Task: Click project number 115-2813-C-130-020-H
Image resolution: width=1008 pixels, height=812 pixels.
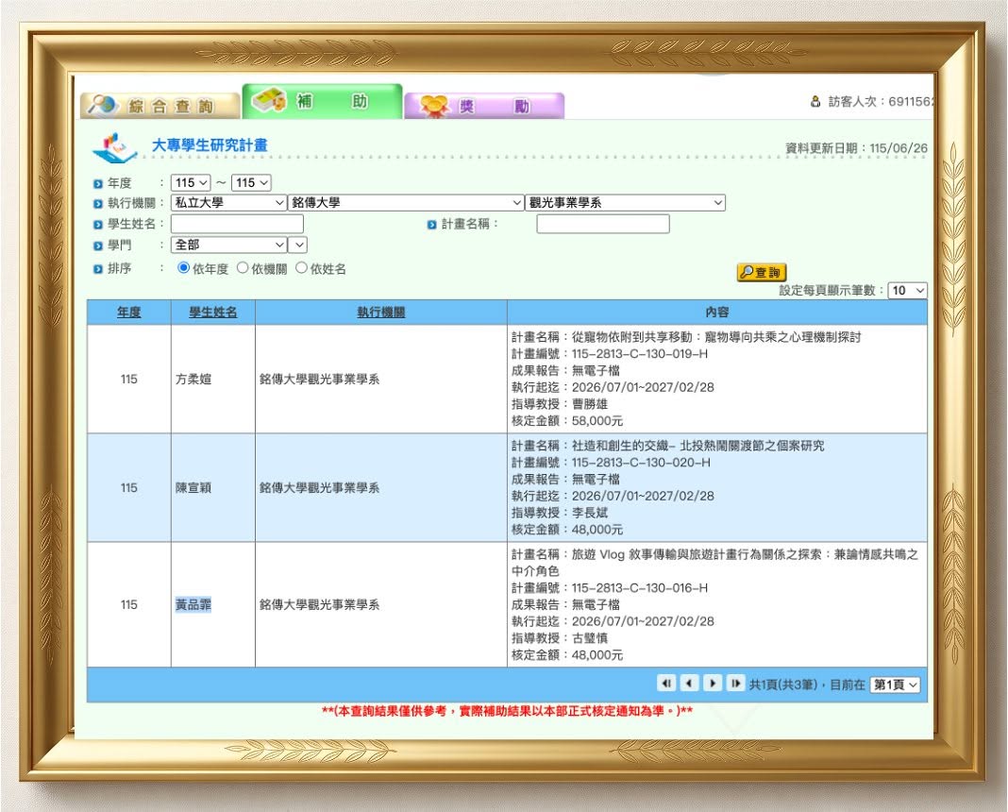Action: click(x=641, y=463)
